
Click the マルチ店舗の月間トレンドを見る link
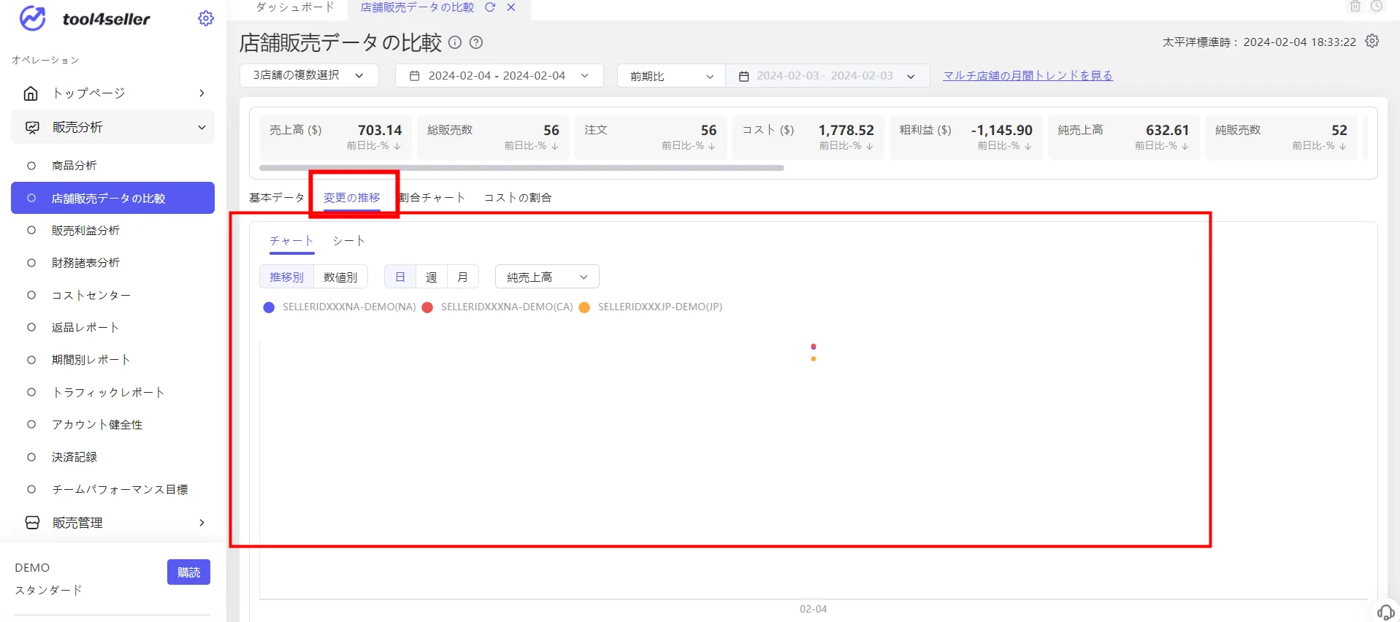1028,75
